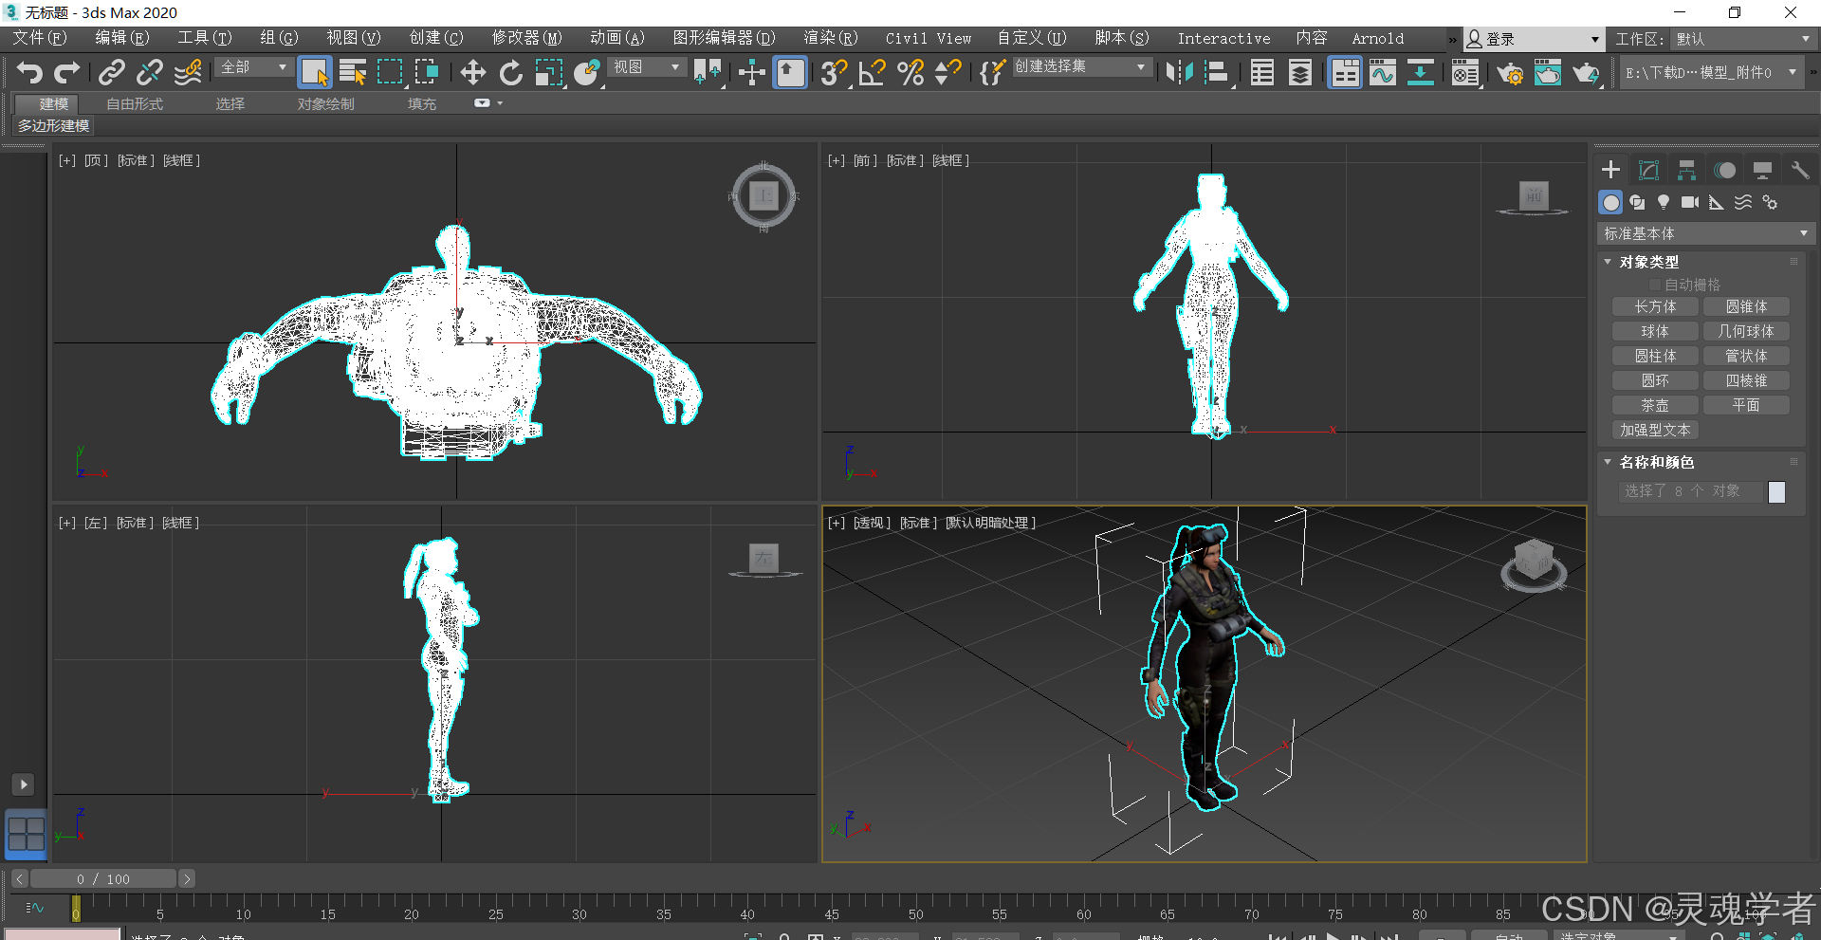Toggle Angle Snap button
This screenshot has height=940, width=1821.
(x=872, y=72)
